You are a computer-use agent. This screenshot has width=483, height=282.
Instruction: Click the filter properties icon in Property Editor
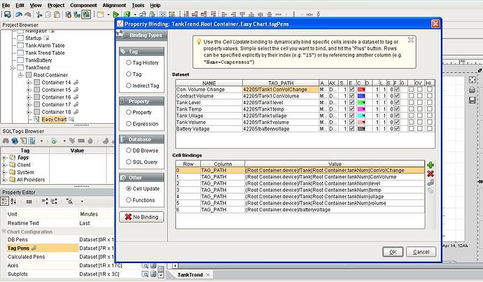click(x=70, y=202)
